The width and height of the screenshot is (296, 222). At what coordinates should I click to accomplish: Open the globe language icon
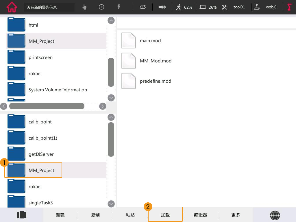click(275, 215)
